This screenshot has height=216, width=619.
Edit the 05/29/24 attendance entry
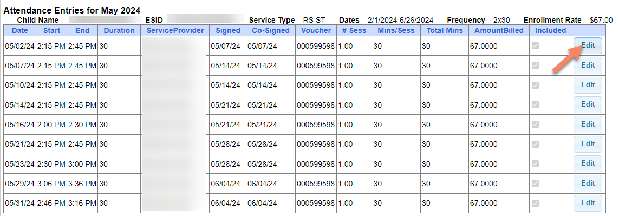588,183
